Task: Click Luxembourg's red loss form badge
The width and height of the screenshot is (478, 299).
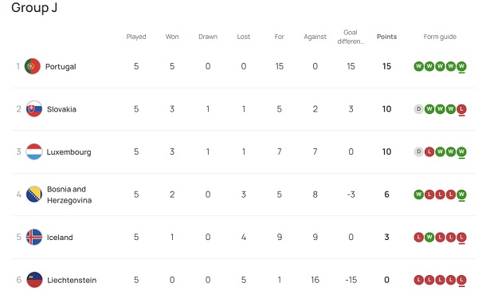Action: [x=429, y=151]
